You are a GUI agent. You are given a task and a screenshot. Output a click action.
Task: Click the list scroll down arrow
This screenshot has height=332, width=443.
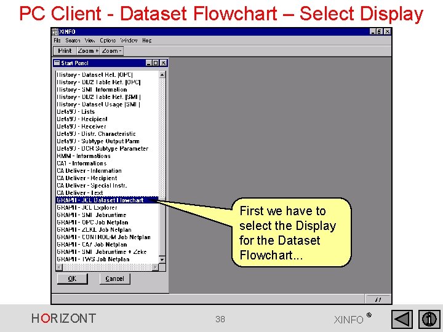pyautogui.click(x=162, y=259)
